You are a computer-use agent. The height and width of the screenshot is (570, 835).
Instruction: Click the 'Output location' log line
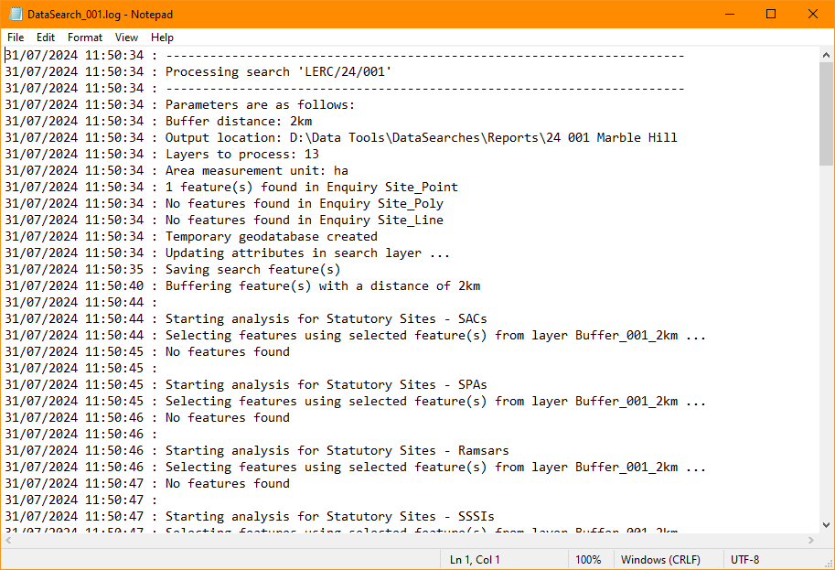[421, 137]
